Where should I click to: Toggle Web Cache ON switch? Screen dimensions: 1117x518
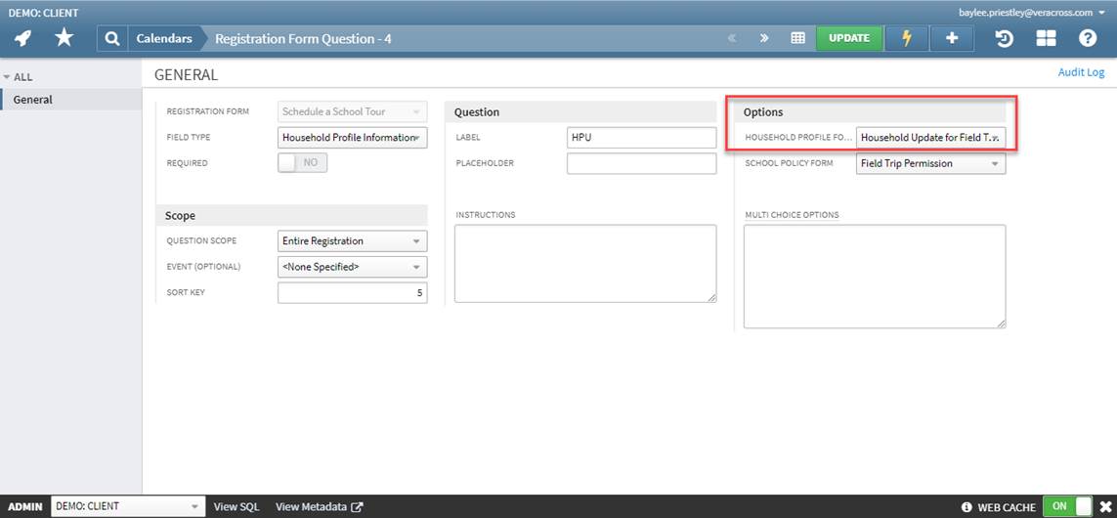coord(1067,506)
